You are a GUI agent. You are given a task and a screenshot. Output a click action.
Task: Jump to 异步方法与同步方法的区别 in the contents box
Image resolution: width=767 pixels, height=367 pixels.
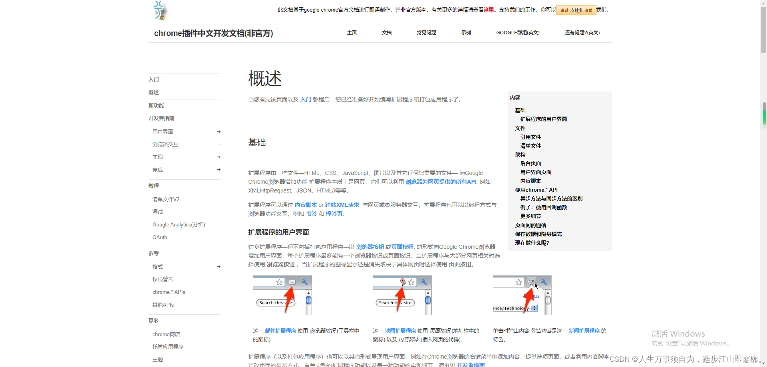[x=551, y=198]
